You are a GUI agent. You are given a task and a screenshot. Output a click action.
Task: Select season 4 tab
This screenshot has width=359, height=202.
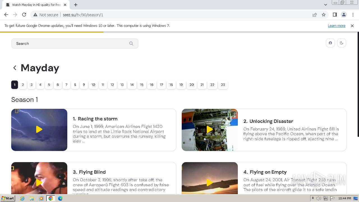(x=40, y=85)
